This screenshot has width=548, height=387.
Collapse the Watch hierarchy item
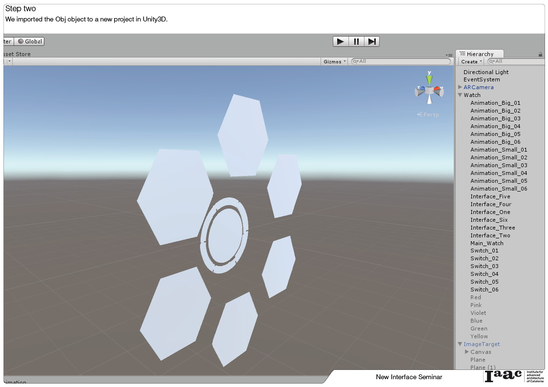(460, 95)
